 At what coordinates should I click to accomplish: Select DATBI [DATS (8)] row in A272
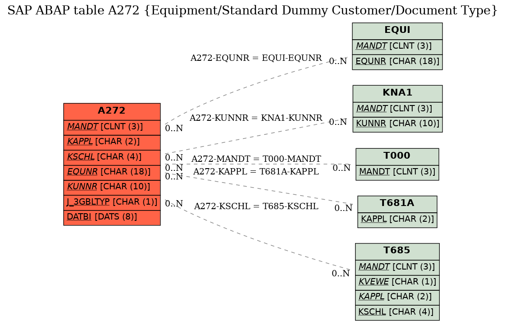(x=112, y=218)
